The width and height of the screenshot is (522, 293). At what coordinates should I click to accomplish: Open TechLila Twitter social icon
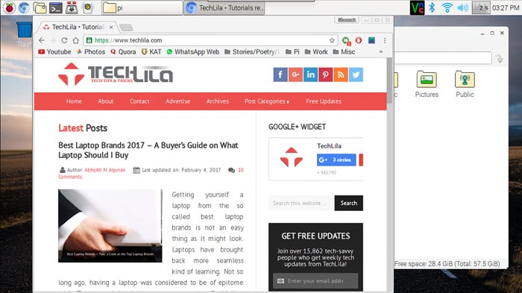click(x=356, y=75)
